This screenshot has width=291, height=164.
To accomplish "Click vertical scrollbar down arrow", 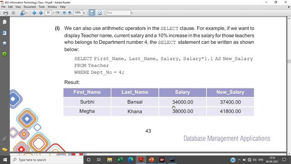I will [289, 154].
